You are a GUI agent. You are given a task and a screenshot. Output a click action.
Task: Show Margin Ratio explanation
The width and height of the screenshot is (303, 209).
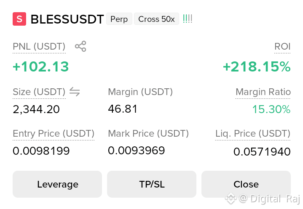click(263, 92)
